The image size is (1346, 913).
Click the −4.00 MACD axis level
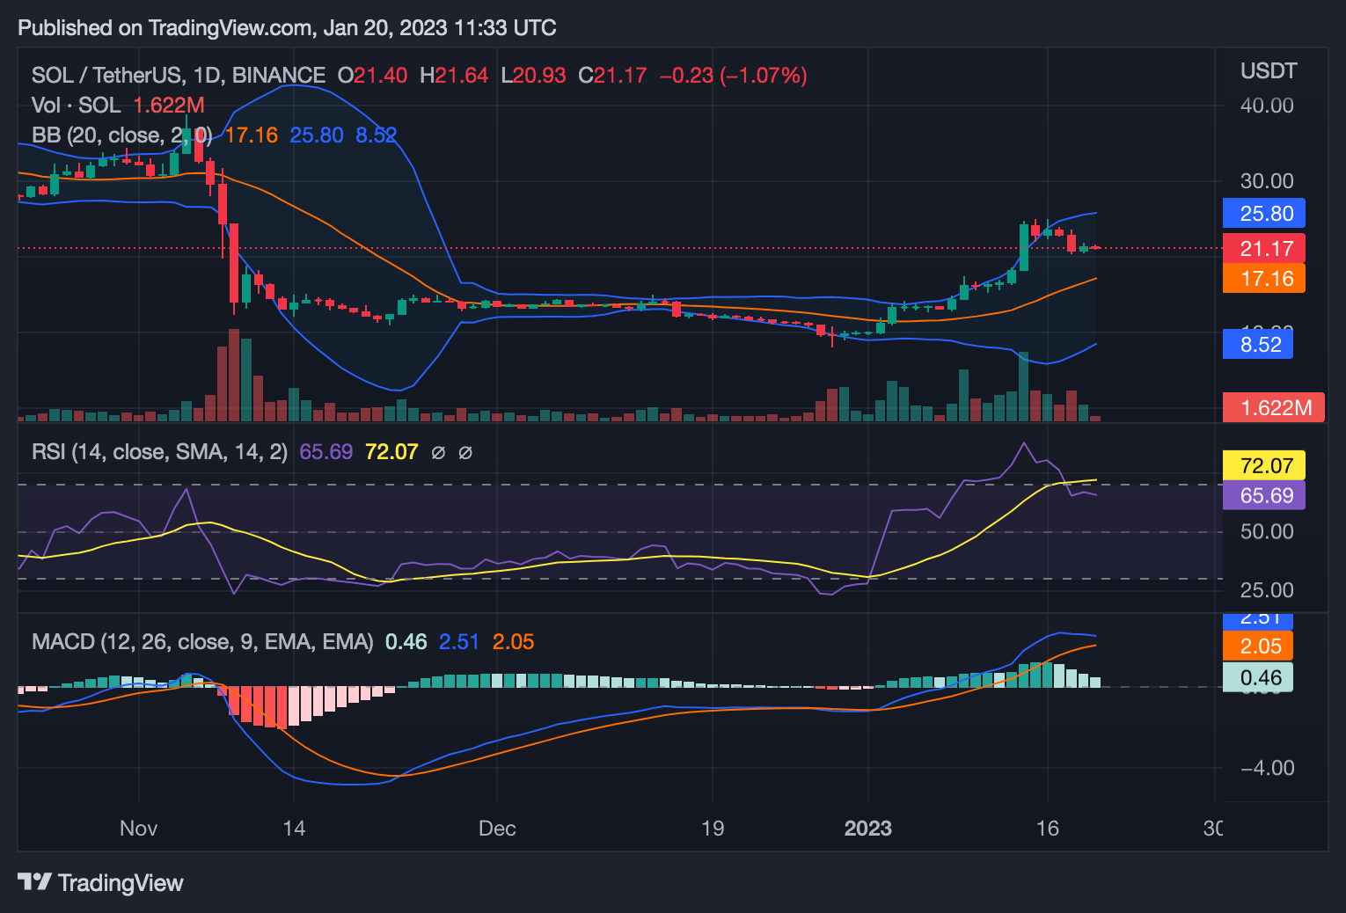(1267, 768)
